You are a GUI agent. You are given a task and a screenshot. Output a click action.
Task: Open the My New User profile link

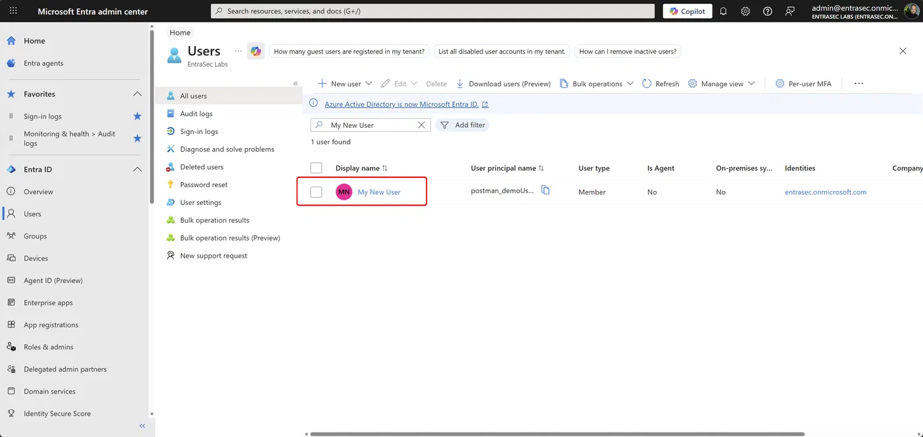coord(379,192)
